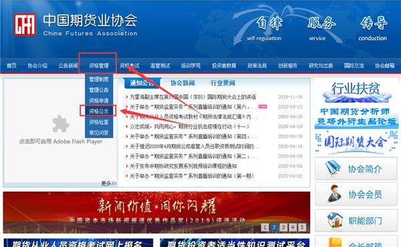Open the 期货监查实务 training notice 第二 link
The image size is (401, 247).
[x=194, y=156]
